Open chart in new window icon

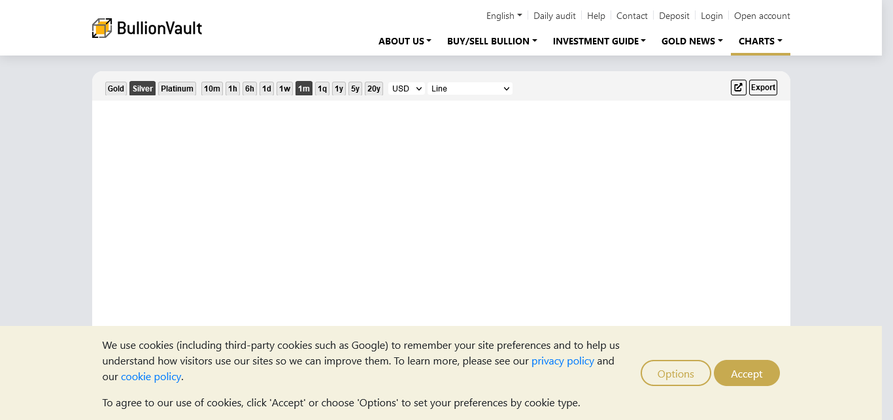pyautogui.click(x=738, y=88)
